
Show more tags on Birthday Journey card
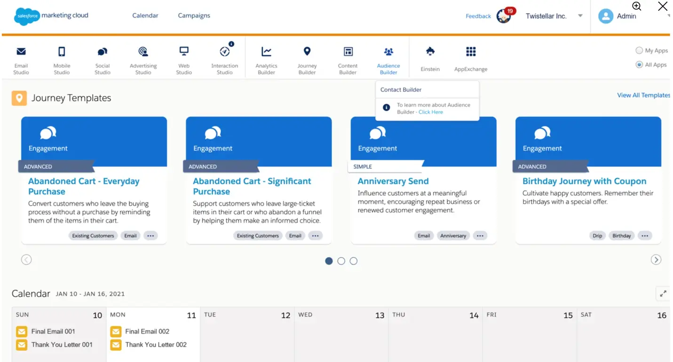point(645,236)
